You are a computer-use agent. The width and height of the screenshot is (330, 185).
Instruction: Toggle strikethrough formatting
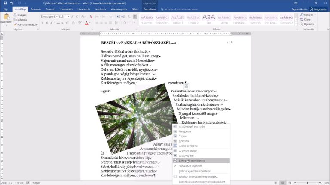[x=58, y=23]
